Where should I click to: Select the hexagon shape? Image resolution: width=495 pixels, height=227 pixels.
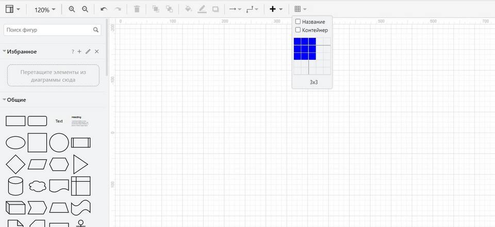coord(59,164)
